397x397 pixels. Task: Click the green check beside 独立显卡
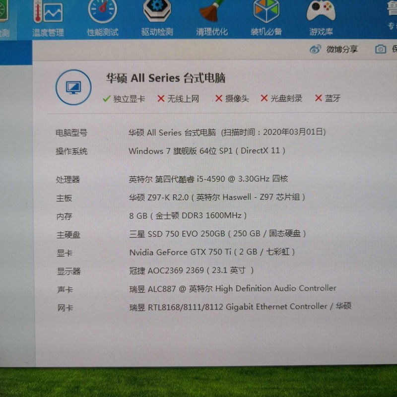click(x=107, y=98)
